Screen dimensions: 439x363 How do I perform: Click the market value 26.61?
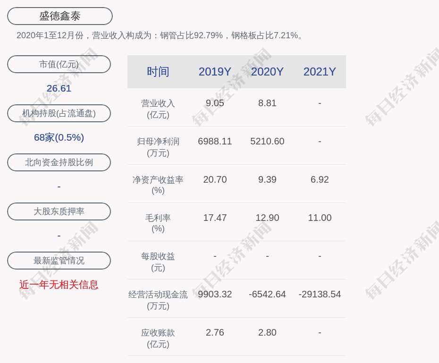tap(59, 88)
